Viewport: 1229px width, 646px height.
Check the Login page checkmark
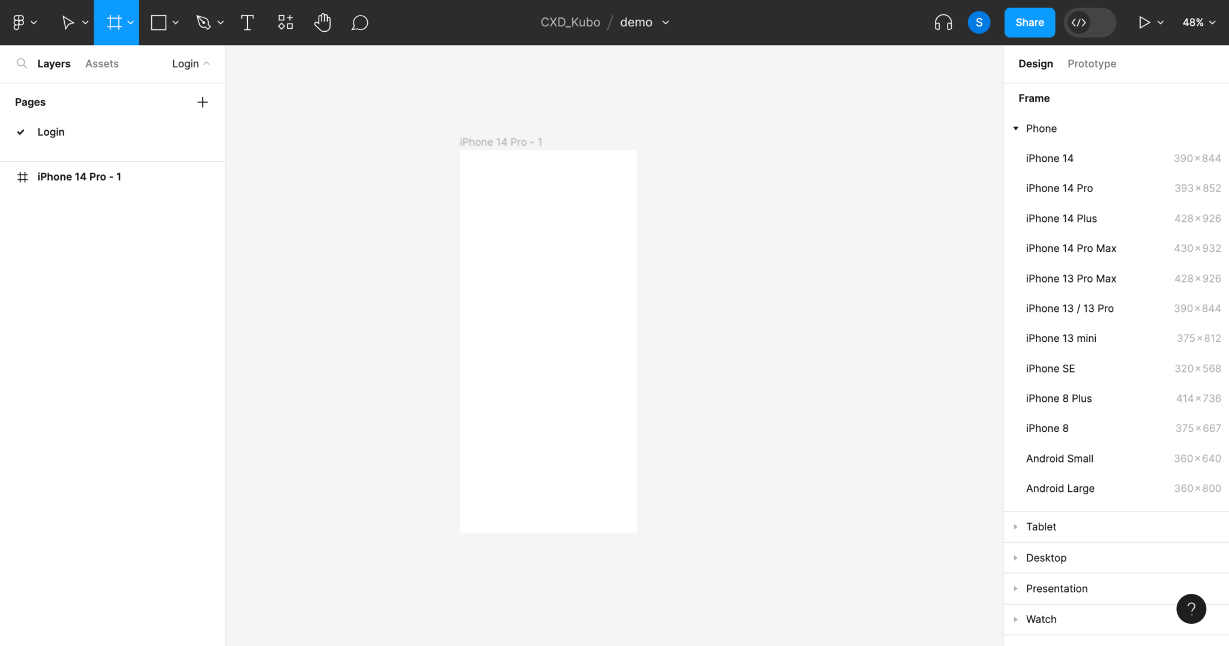tap(21, 132)
